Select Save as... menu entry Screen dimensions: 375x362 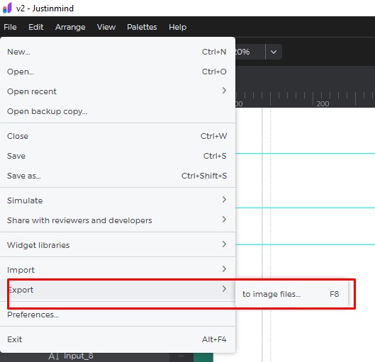click(118, 176)
